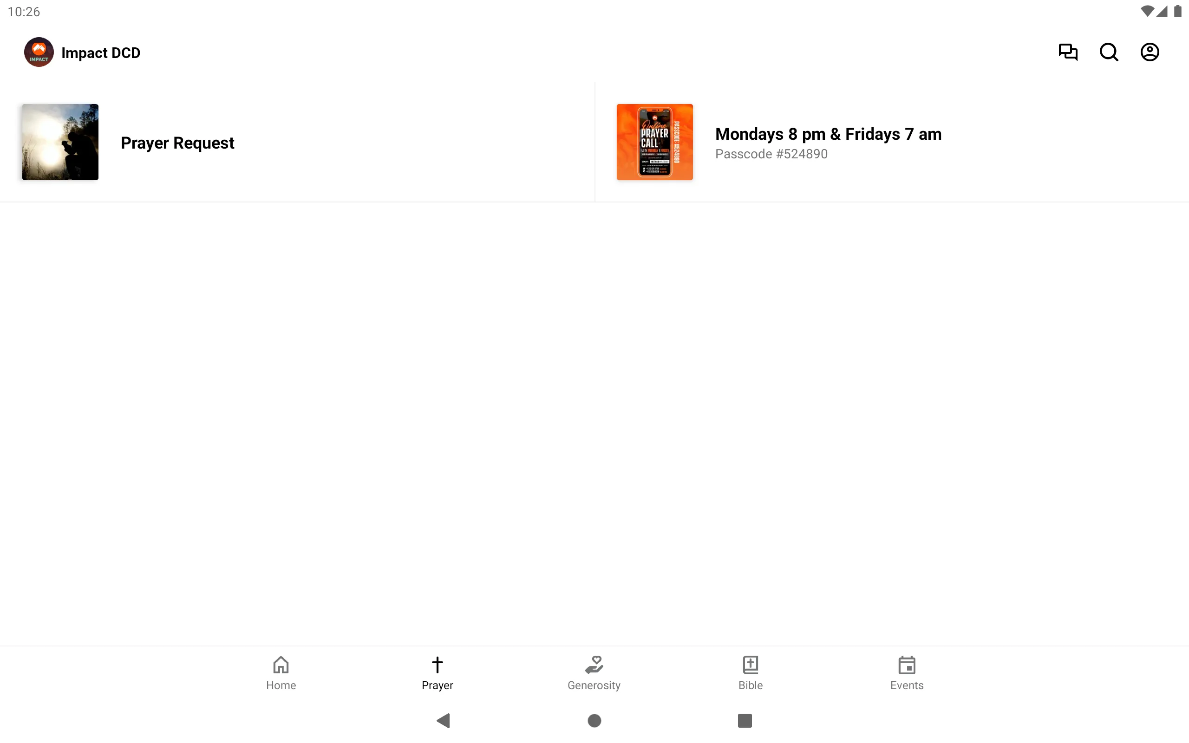Open the user profile icon
The image size is (1189, 743).
1150,52
